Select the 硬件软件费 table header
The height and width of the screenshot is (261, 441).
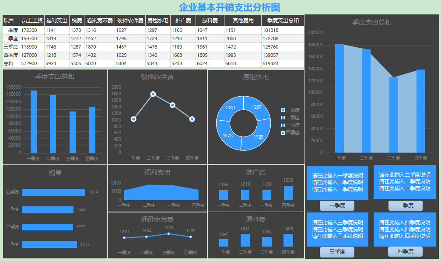click(130, 21)
